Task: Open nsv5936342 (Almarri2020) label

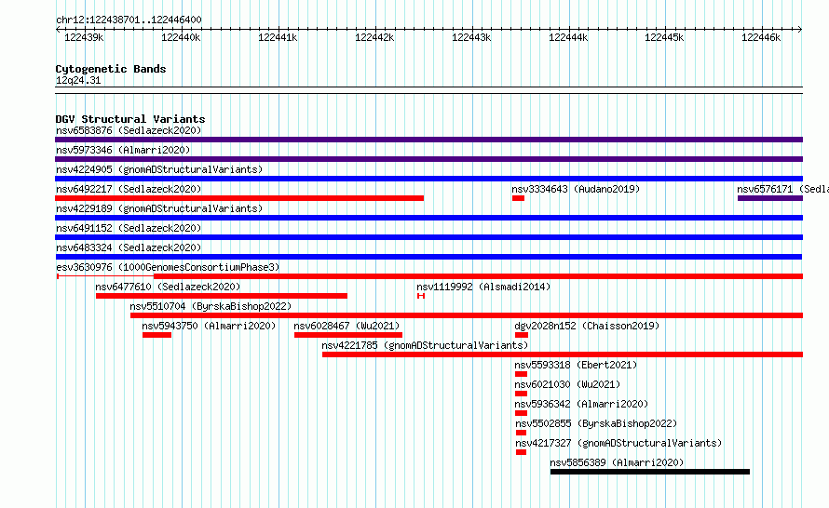Action: 581,404
